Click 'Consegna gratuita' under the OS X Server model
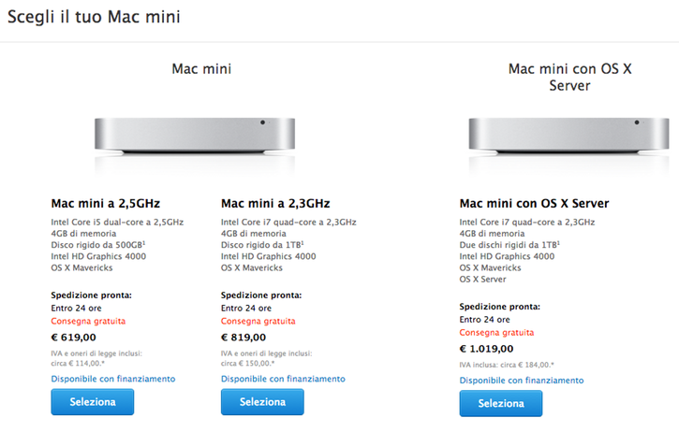 click(x=496, y=332)
